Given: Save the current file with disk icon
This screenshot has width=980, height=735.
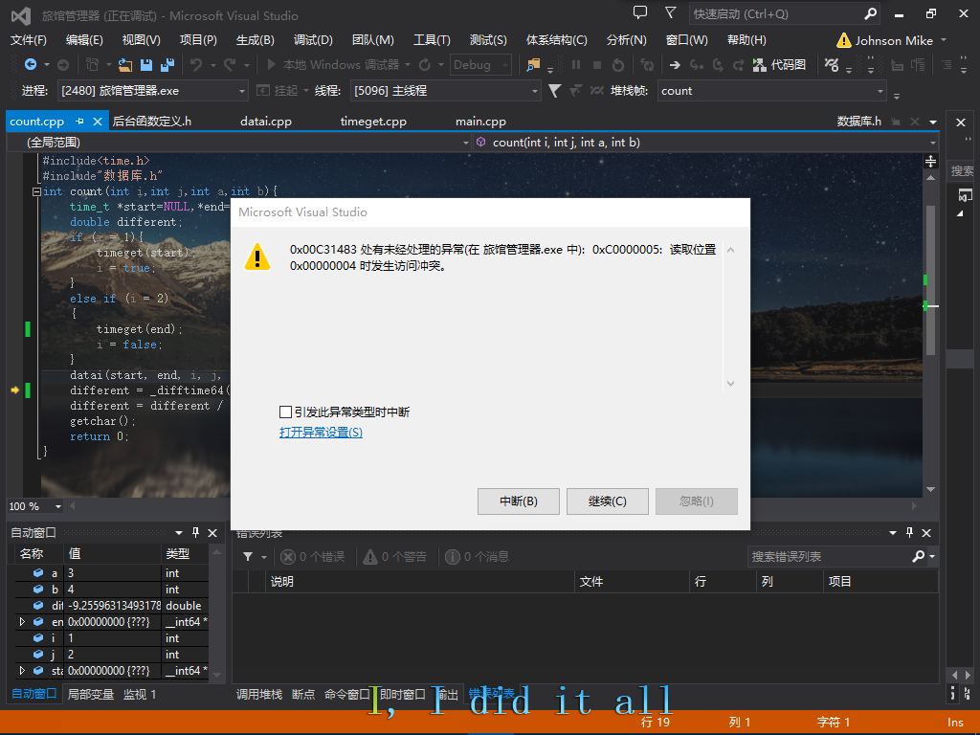Looking at the screenshot, I should tap(146, 64).
